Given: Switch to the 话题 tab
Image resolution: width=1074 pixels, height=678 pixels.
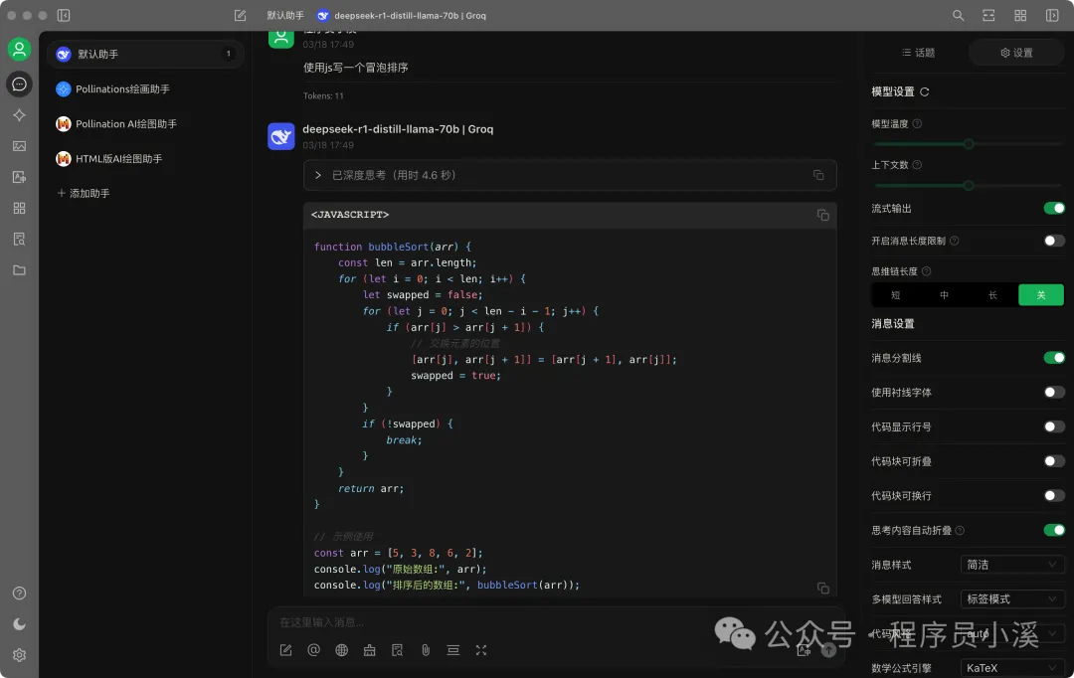Looking at the screenshot, I should (x=919, y=53).
